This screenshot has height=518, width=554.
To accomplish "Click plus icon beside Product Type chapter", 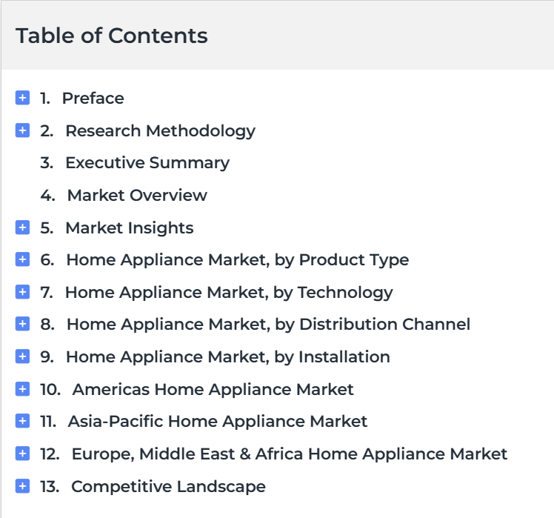I will click(x=22, y=259).
